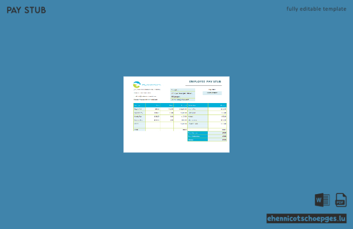Open the pay stub template thumbnail
The height and width of the screenshot is (229, 353).
point(177,114)
